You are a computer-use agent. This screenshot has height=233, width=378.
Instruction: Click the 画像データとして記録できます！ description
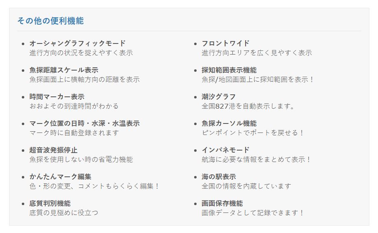coord(253,213)
